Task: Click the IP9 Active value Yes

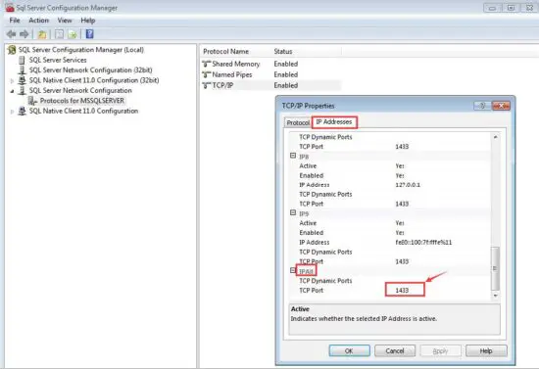Action: pyautogui.click(x=400, y=223)
